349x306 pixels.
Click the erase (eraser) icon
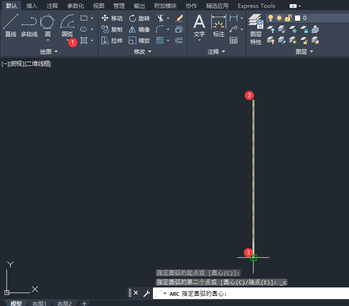[x=179, y=18]
